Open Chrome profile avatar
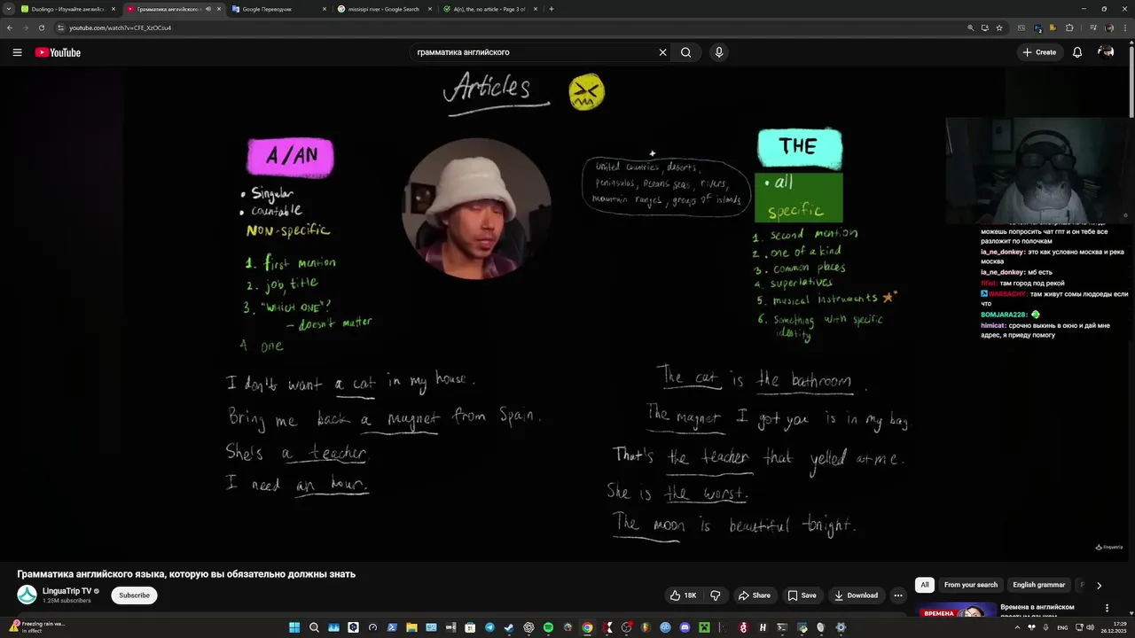The image size is (1135, 638). pyautogui.click(x=1109, y=27)
